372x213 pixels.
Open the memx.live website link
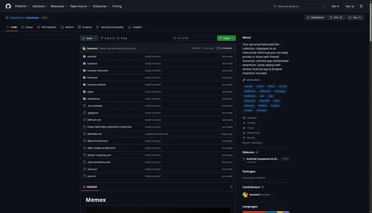click(253, 80)
